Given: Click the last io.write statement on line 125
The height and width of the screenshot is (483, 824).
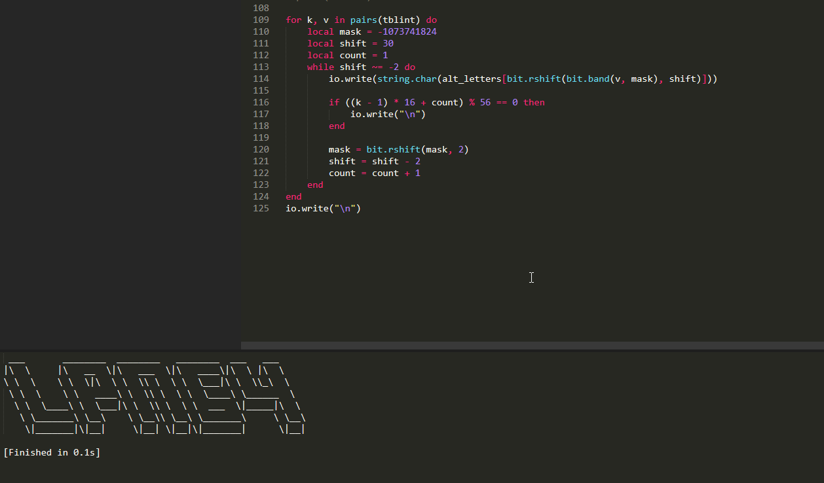Looking at the screenshot, I should pos(323,209).
